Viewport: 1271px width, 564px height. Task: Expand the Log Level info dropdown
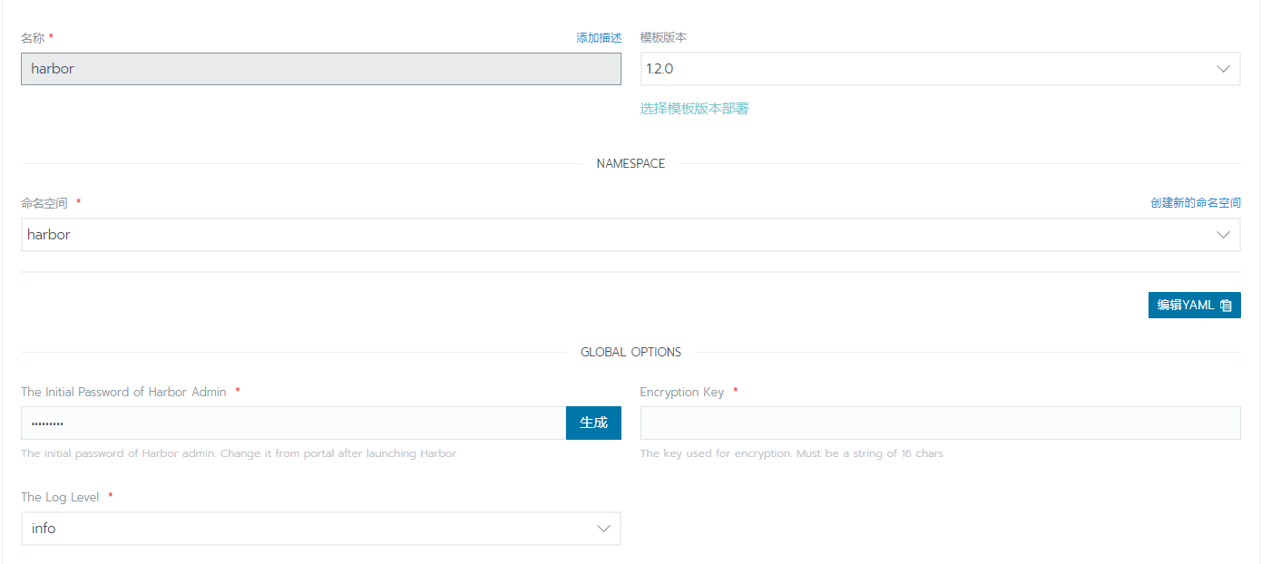321,529
